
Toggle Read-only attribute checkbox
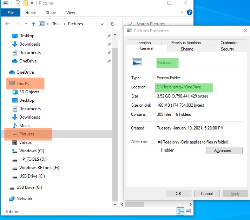tap(159, 142)
